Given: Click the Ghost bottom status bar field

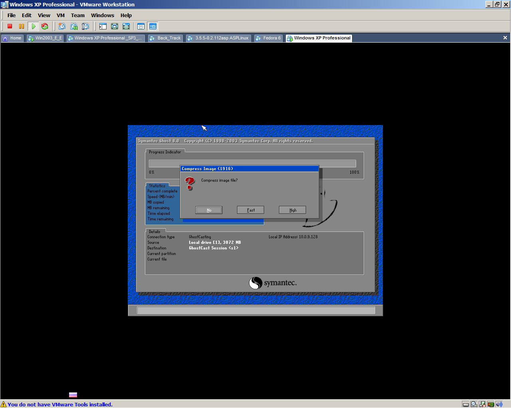Looking at the screenshot, I should pyautogui.click(x=256, y=310).
